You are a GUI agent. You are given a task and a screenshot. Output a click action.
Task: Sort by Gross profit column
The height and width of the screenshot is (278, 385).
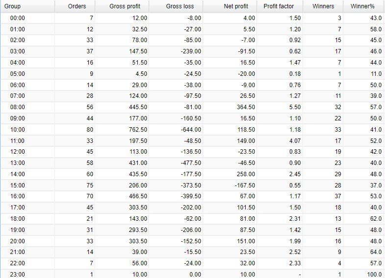coord(125,6)
